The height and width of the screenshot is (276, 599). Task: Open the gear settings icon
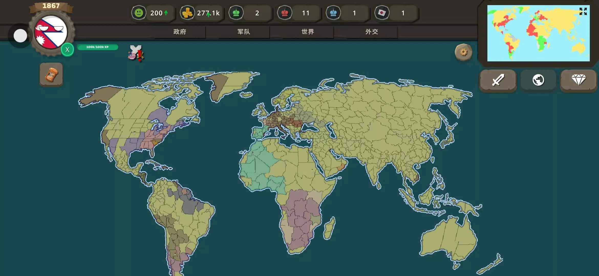tap(463, 52)
